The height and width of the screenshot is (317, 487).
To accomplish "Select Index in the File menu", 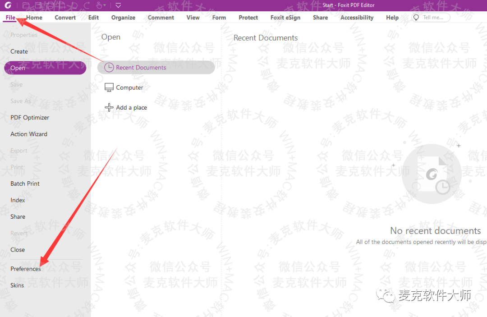I will pos(18,200).
